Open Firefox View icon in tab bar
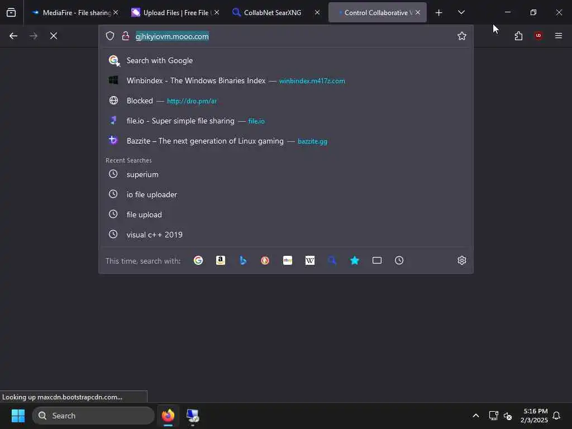The width and height of the screenshot is (572, 429). click(11, 12)
